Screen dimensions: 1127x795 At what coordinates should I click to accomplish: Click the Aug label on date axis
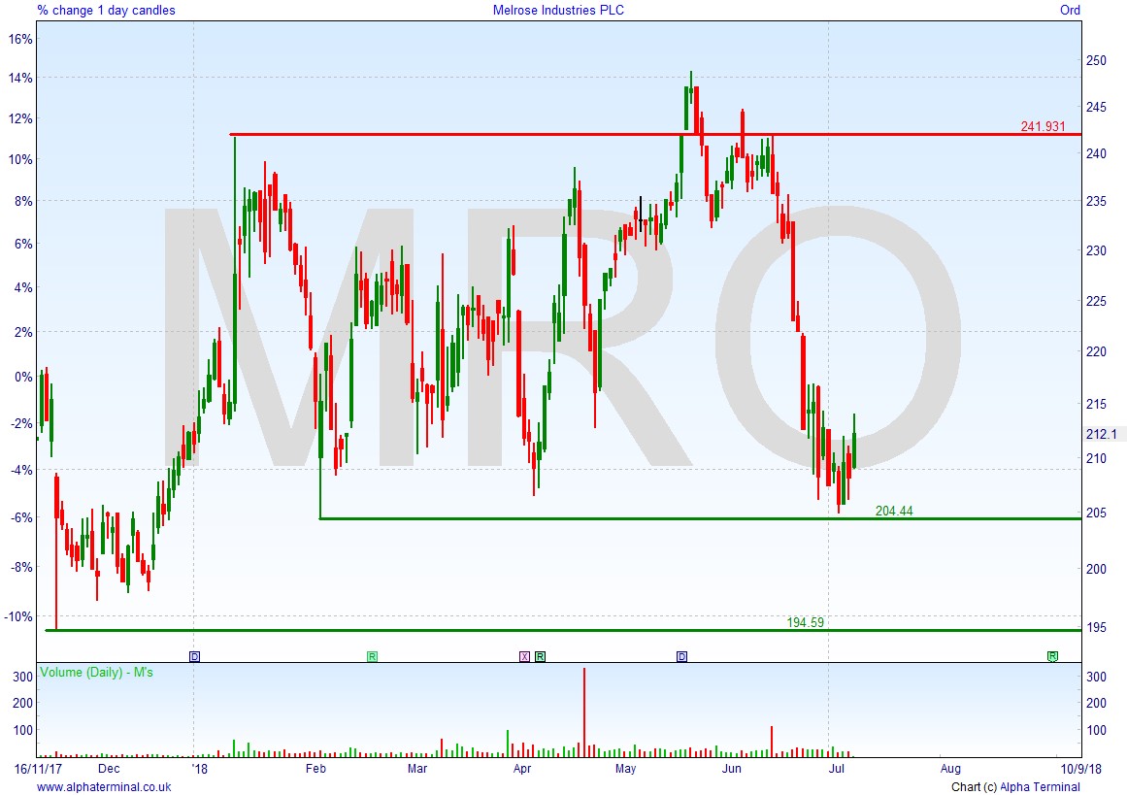pyautogui.click(x=950, y=769)
